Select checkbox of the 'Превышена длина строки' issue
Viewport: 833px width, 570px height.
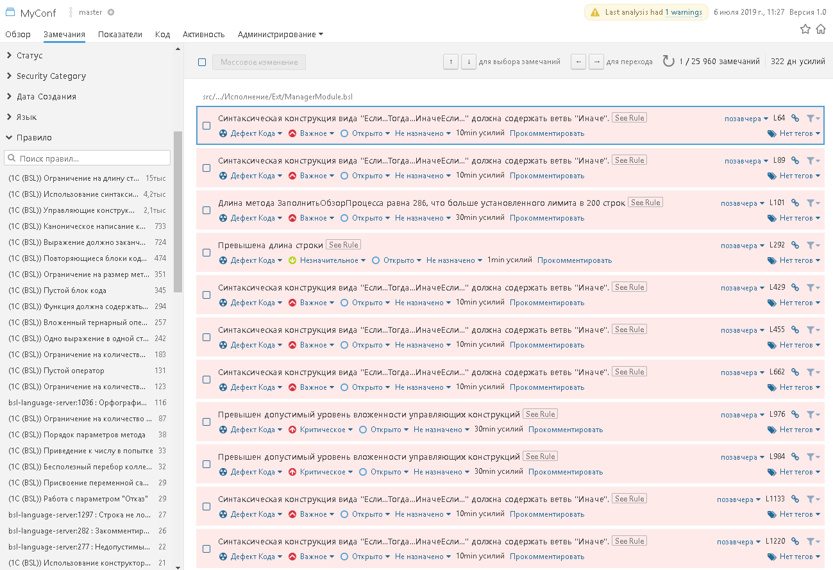click(206, 253)
